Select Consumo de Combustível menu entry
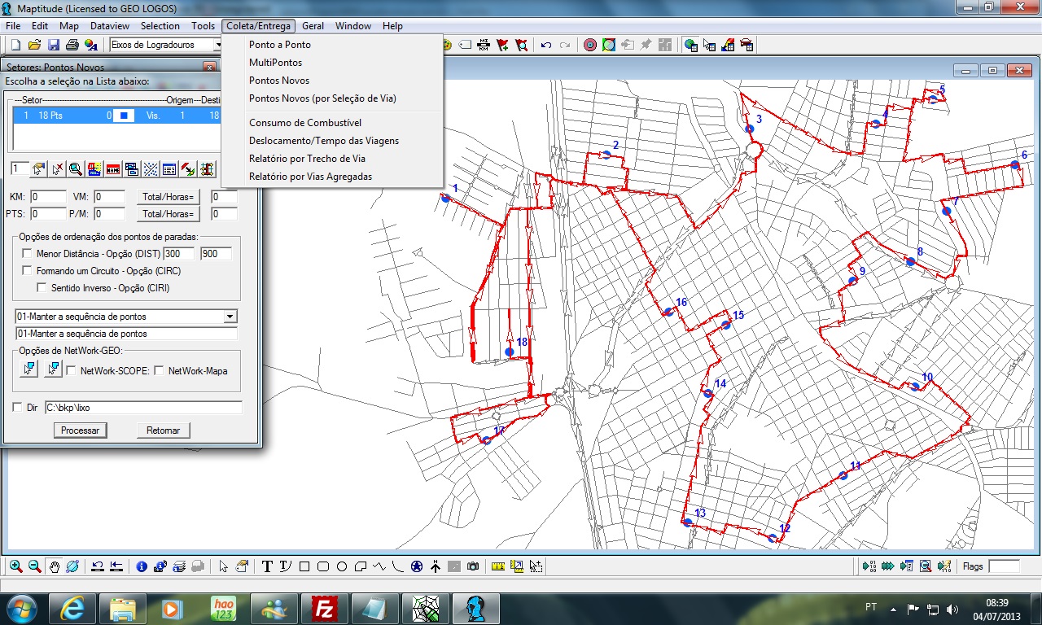 pyautogui.click(x=305, y=123)
